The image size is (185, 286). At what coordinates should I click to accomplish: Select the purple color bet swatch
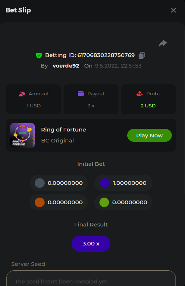coord(105,183)
